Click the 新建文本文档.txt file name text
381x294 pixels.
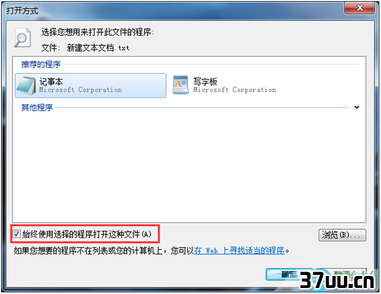tap(98, 47)
